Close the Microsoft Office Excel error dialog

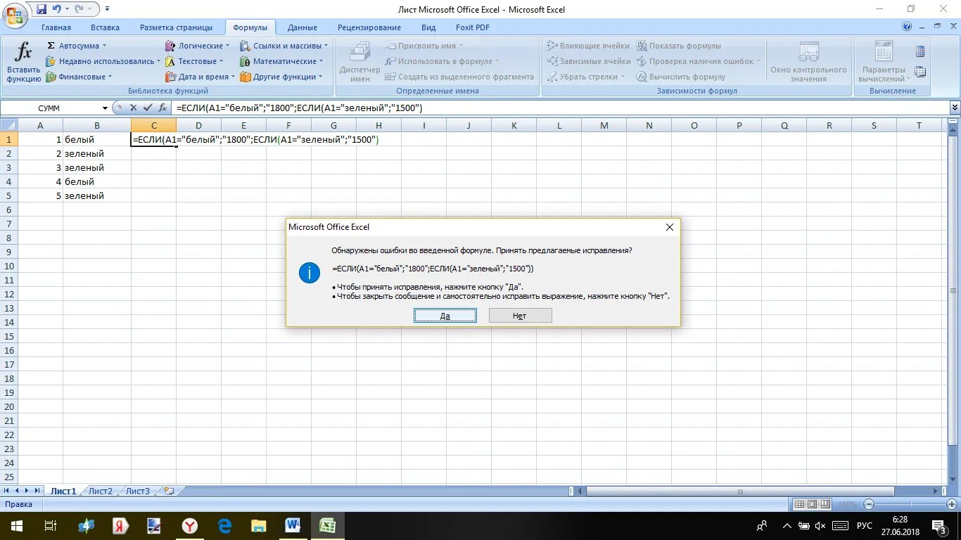pos(670,227)
